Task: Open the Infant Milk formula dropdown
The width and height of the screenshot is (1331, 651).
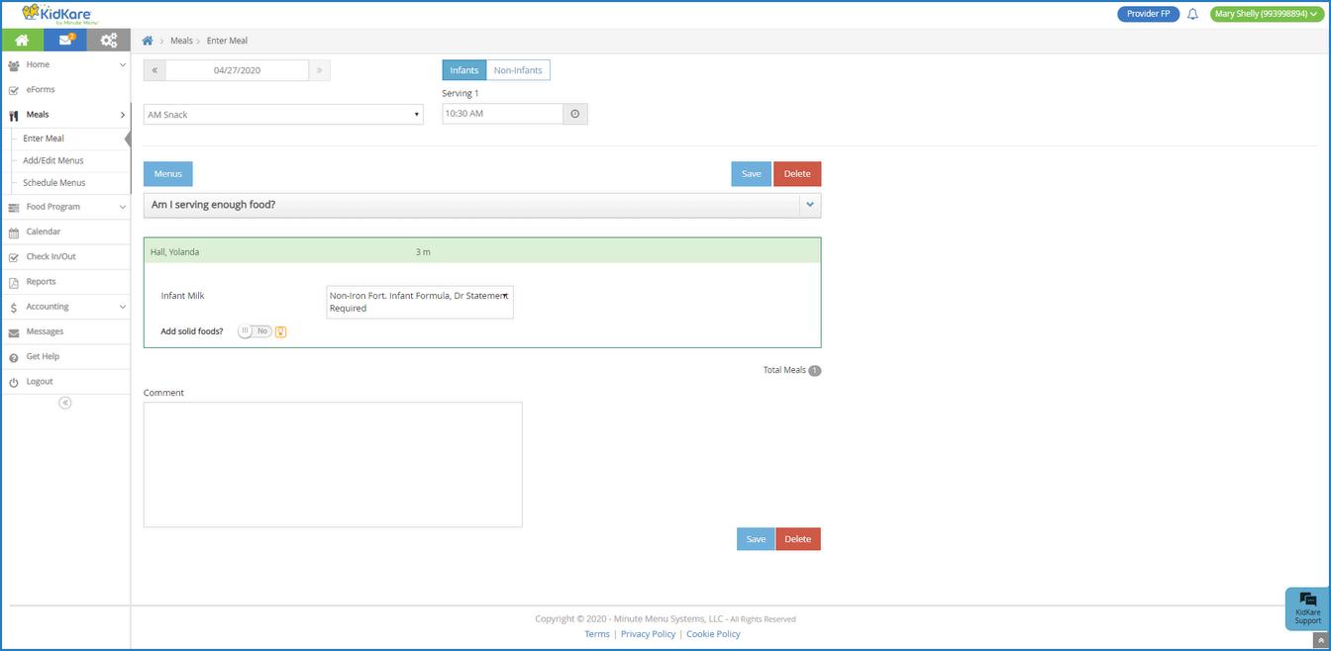Action: pyautogui.click(x=420, y=302)
